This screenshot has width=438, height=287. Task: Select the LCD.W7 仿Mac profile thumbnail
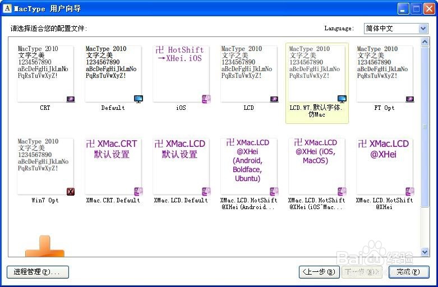click(x=317, y=73)
